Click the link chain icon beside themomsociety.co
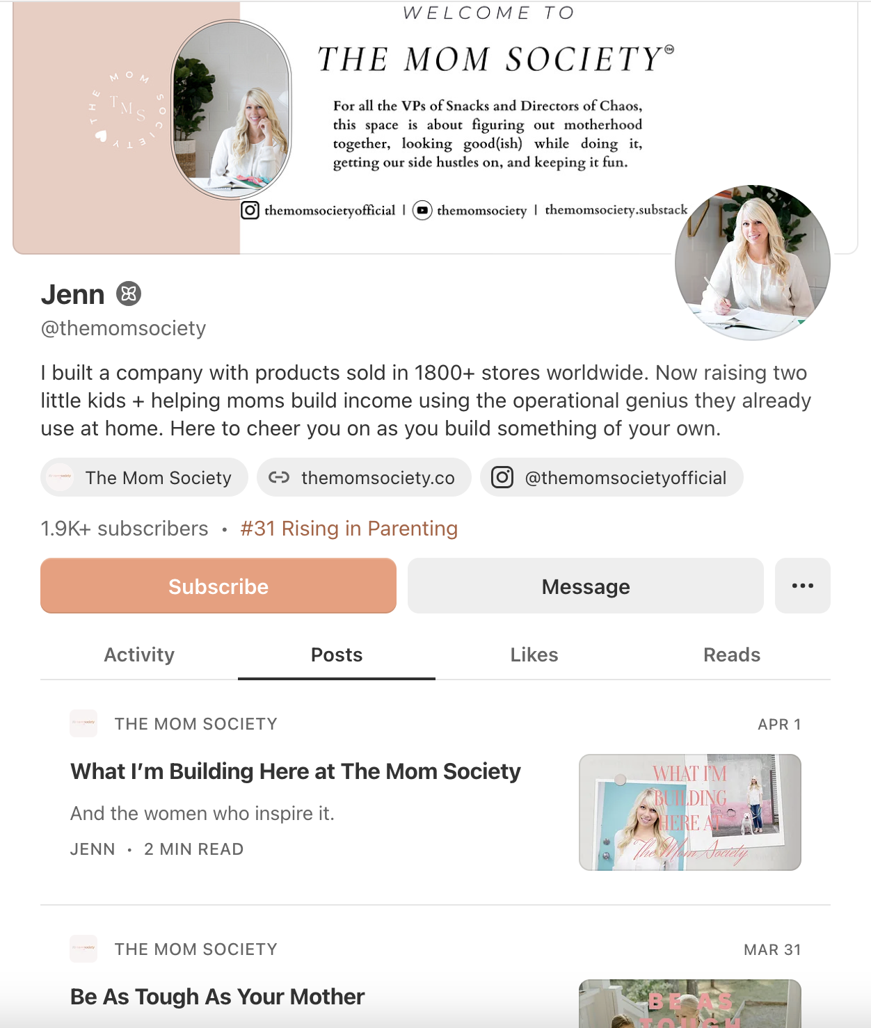 279,477
